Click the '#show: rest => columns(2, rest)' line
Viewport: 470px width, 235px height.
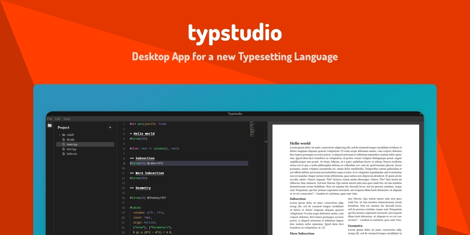tap(154, 148)
